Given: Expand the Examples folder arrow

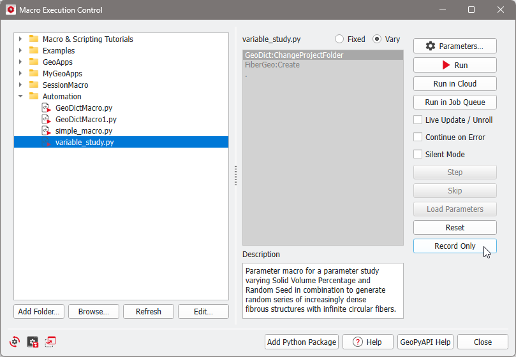Looking at the screenshot, I should [20, 50].
